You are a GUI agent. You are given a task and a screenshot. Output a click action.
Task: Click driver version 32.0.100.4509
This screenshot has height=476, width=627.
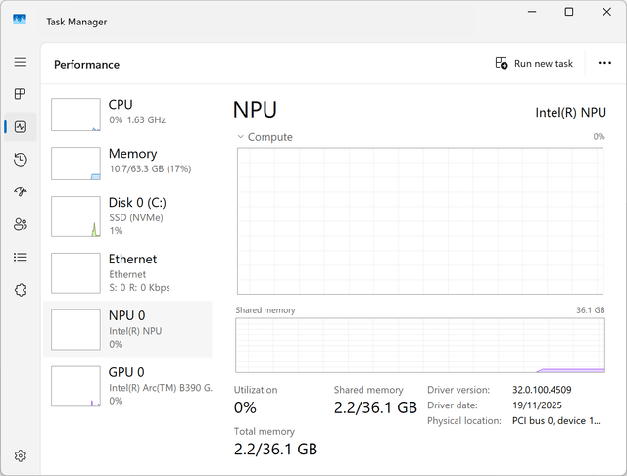[x=542, y=390]
